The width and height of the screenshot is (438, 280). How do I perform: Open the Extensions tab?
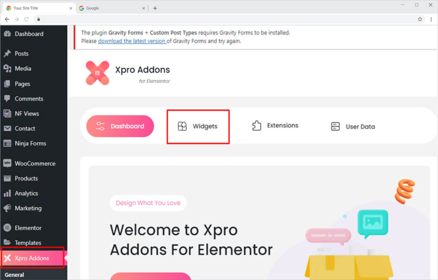click(275, 126)
